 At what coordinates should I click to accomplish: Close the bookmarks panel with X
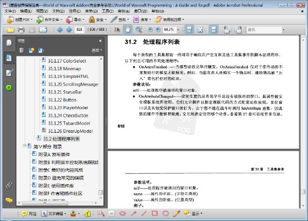tap(100, 41)
